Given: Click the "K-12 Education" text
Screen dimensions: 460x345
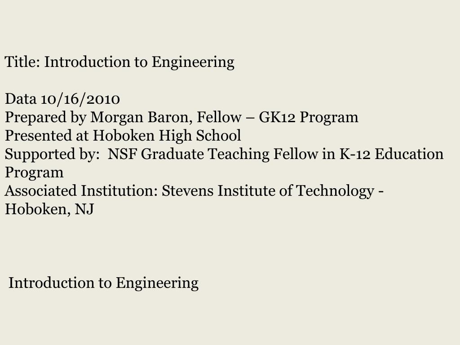Looking at the screenshot, I should click(x=391, y=154).
